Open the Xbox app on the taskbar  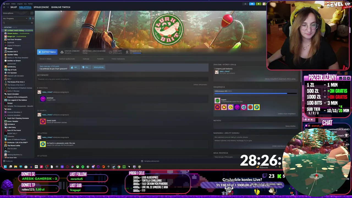tap(78, 167)
